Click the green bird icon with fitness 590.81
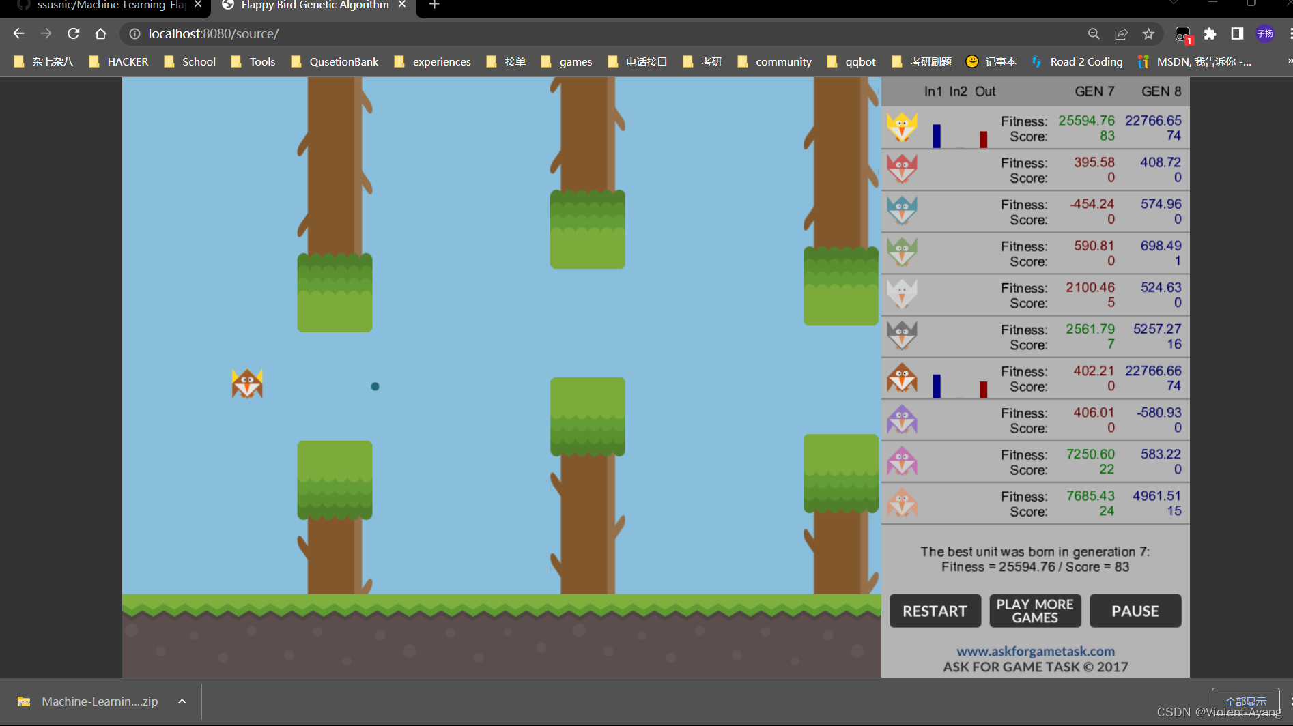This screenshot has width=1293, height=726. tap(902, 252)
